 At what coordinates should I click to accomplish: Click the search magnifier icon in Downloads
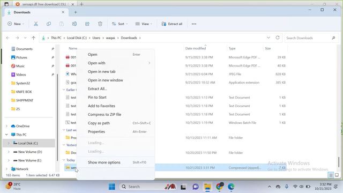tap(333, 38)
